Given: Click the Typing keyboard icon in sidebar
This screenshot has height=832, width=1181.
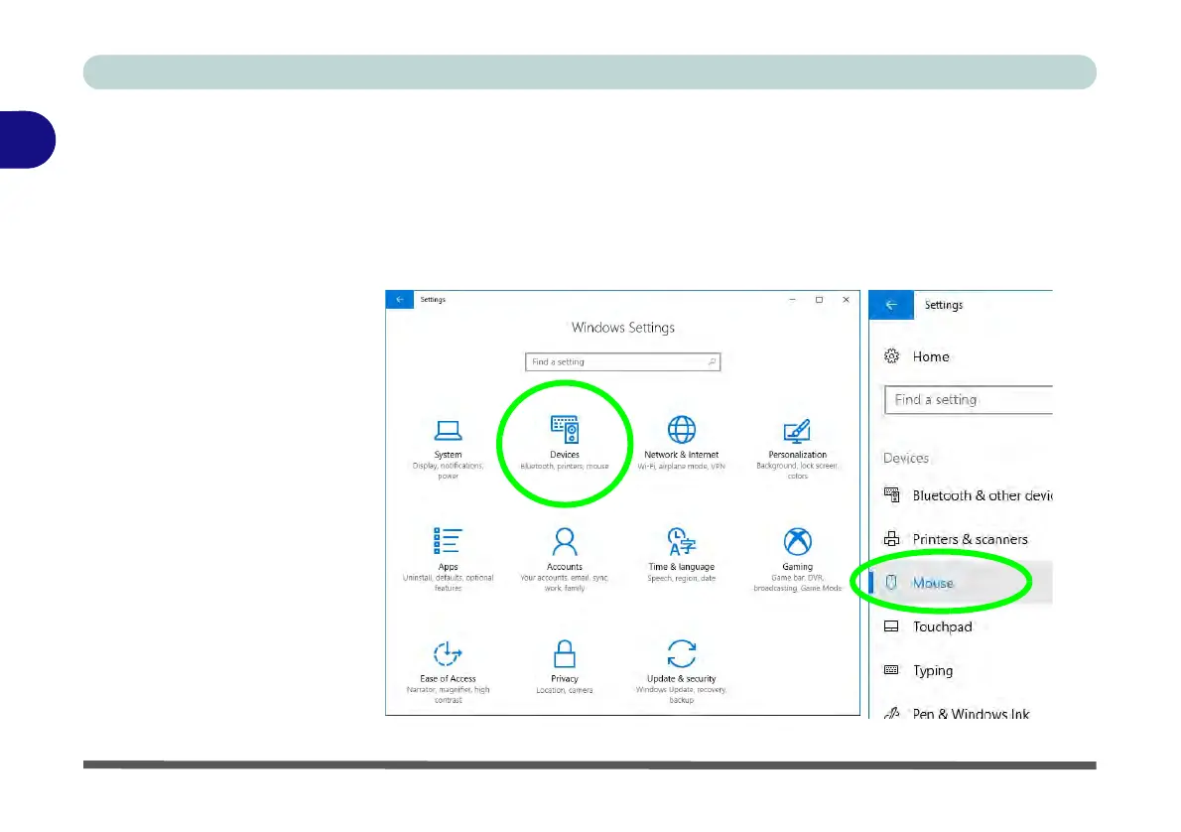Looking at the screenshot, I should click(892, 670).
